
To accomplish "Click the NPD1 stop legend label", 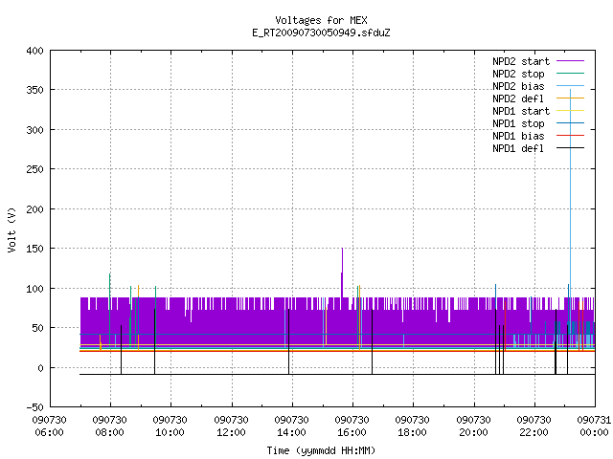I will pyautogui.click(x=518, y=123).
